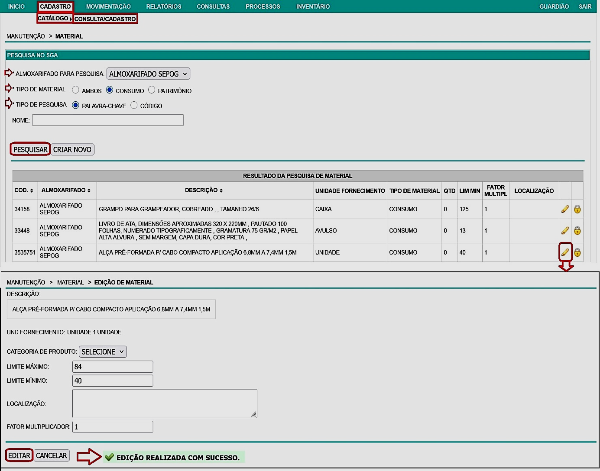Click UNIDADE FORNECIMENTO column header
The image size is (600, 471).
[350, 191]
